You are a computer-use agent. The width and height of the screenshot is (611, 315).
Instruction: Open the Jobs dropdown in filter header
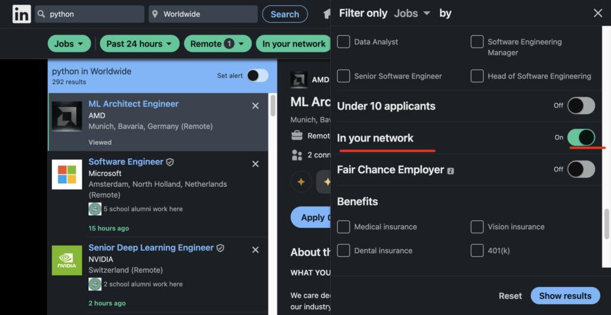(412, 13)
